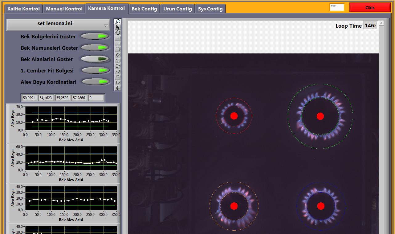This screenshot has height=234, width=395.
Task: Enable the Bek Alanlarini Goster switch
Action: coord(95,59)
